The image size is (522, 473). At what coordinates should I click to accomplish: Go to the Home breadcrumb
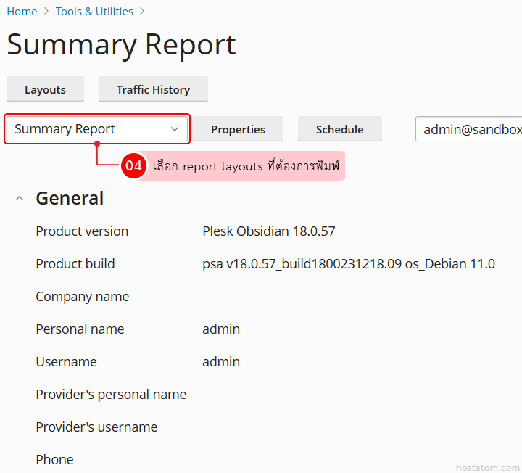click(x=22, y=12)
